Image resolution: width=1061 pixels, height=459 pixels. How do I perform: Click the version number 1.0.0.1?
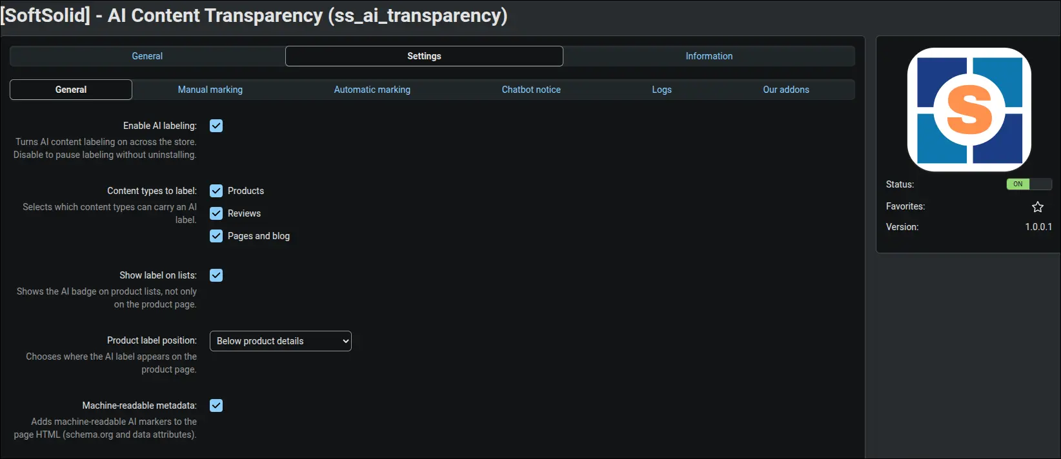[x=1038, y=227]
